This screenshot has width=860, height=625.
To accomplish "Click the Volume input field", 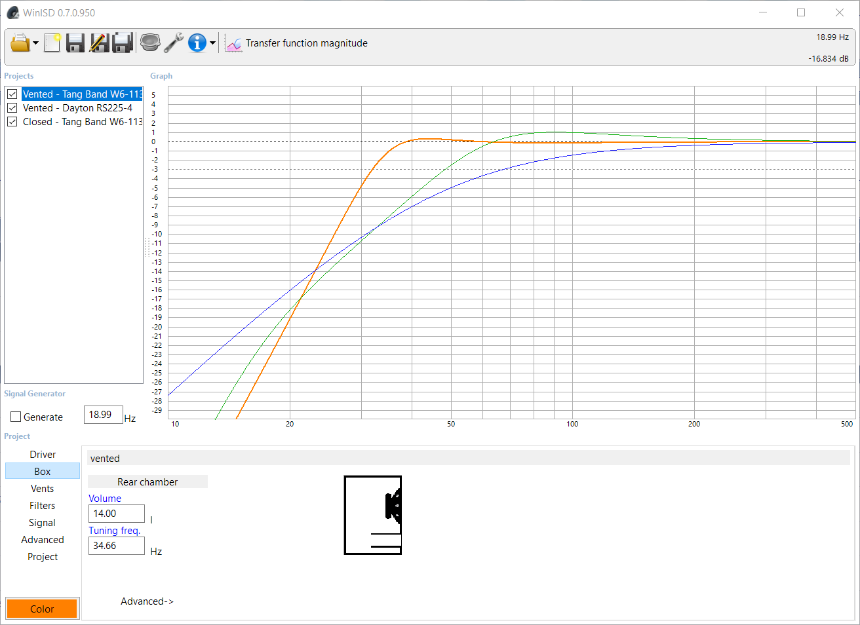I will [x=117, y=514].
